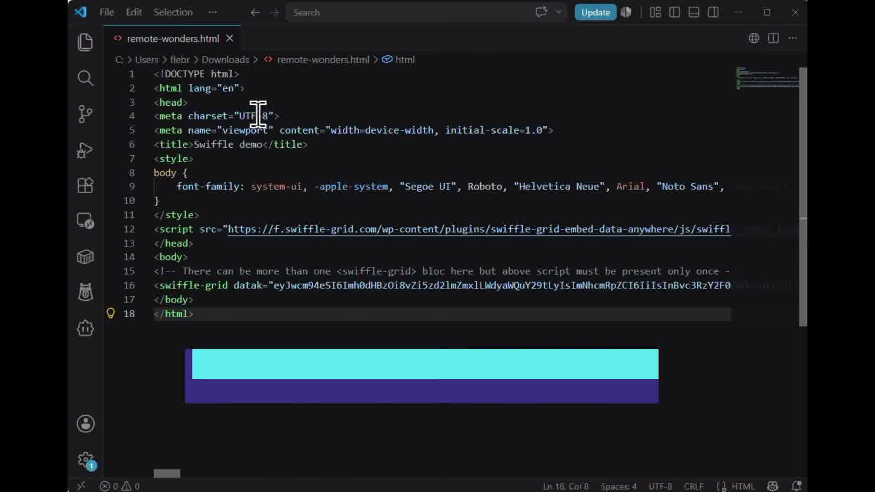The height and width of the screenshot is (492, 875).
Task: Open the swiffle-grid script URL link
Action: tap(479, 229)
